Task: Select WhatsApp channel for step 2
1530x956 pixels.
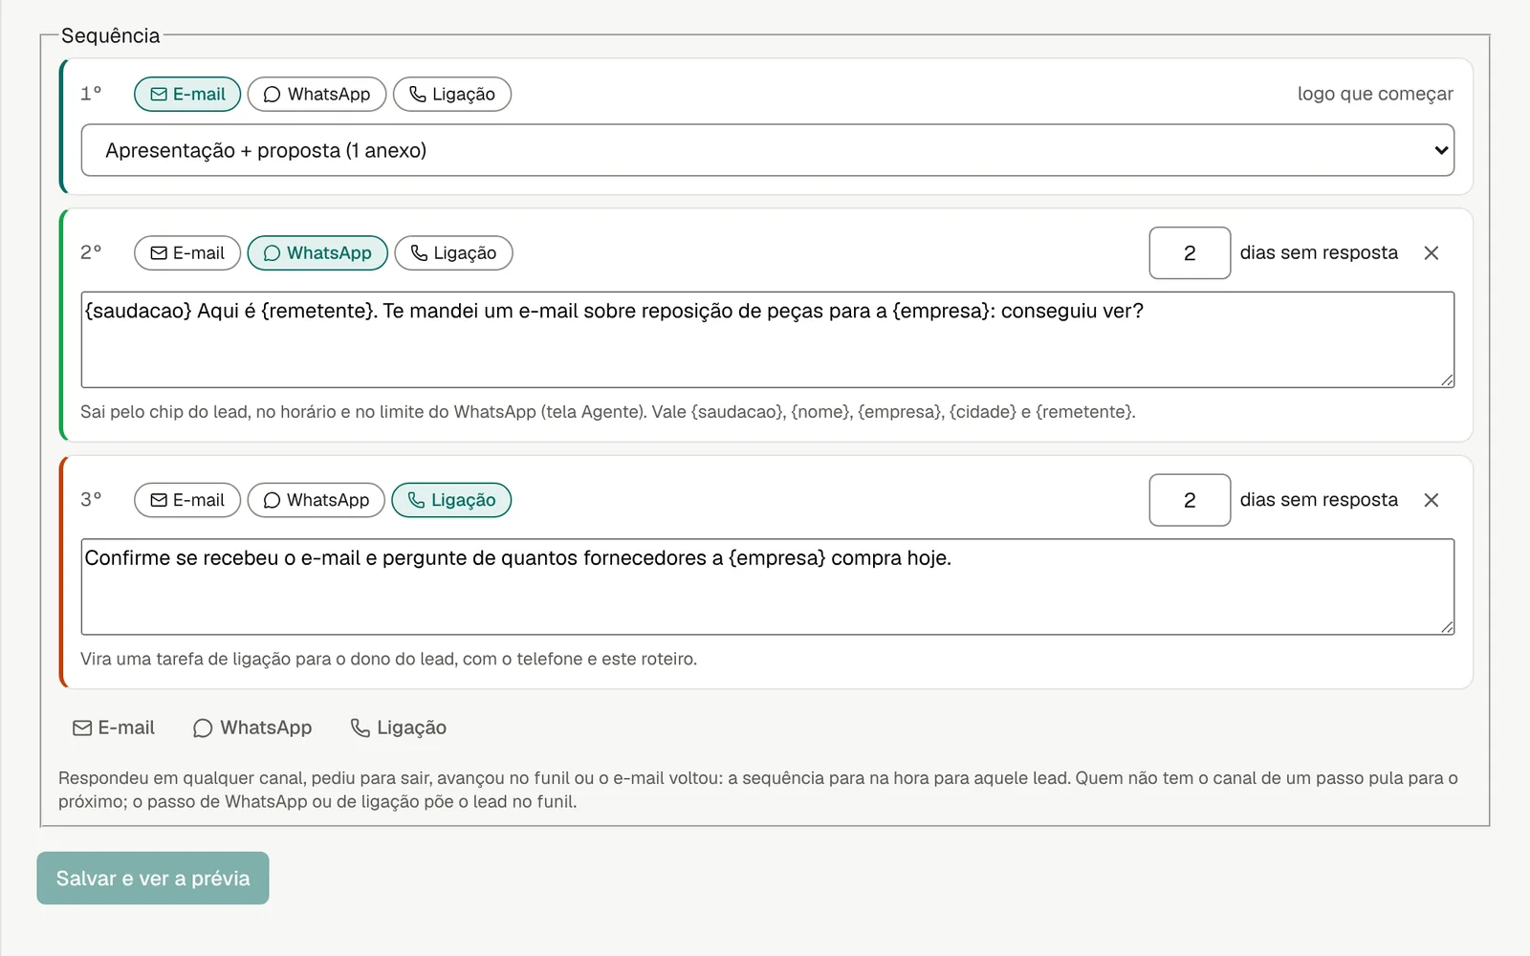Action: 317,253
